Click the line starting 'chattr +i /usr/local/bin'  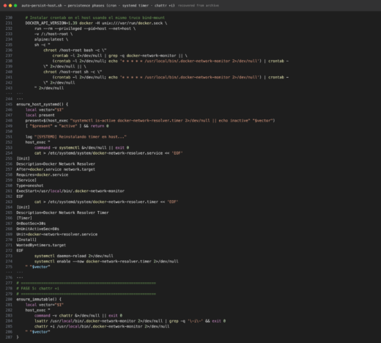click(102, 326)
